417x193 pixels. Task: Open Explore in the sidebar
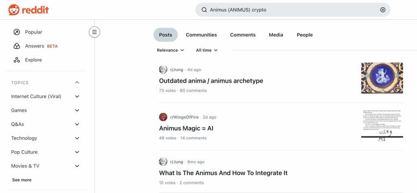[33, 60]
